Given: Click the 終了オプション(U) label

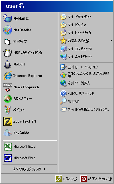Looking at the screenshot, I should tap(100, 179).
